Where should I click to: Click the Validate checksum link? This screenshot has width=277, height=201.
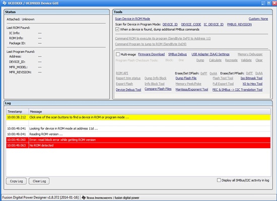(246, 60)
